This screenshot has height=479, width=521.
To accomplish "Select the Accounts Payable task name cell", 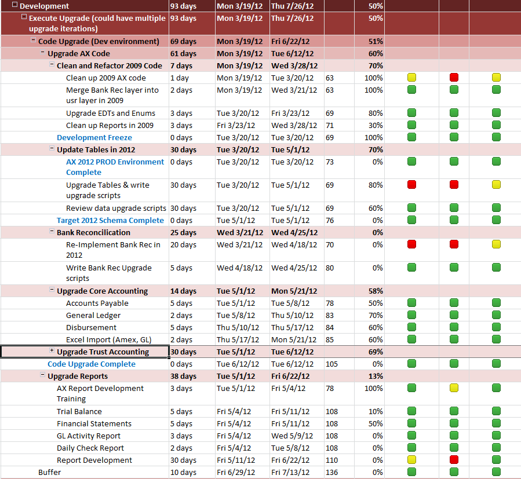I will click(85, 304).
